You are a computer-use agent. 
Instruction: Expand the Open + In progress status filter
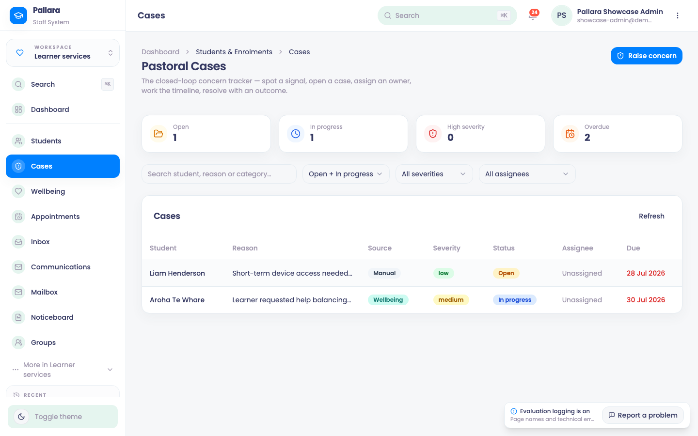click(x=346, y=174)
